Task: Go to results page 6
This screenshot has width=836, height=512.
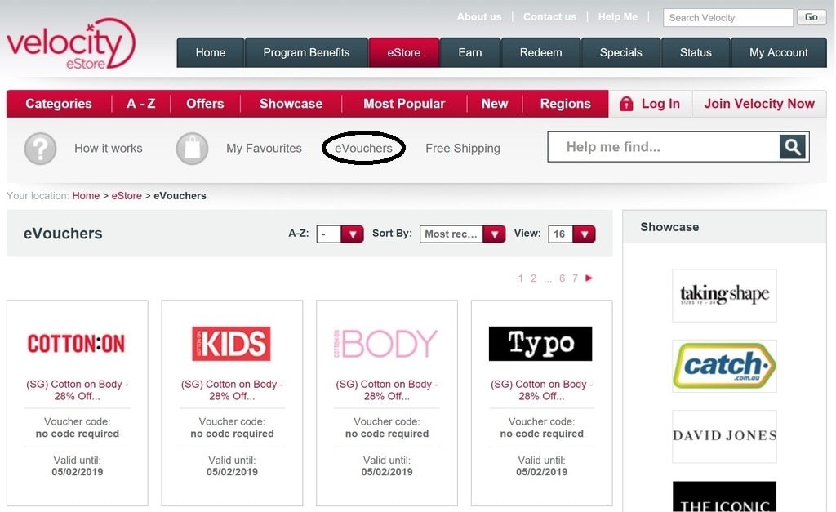Action: coord(562,278)
